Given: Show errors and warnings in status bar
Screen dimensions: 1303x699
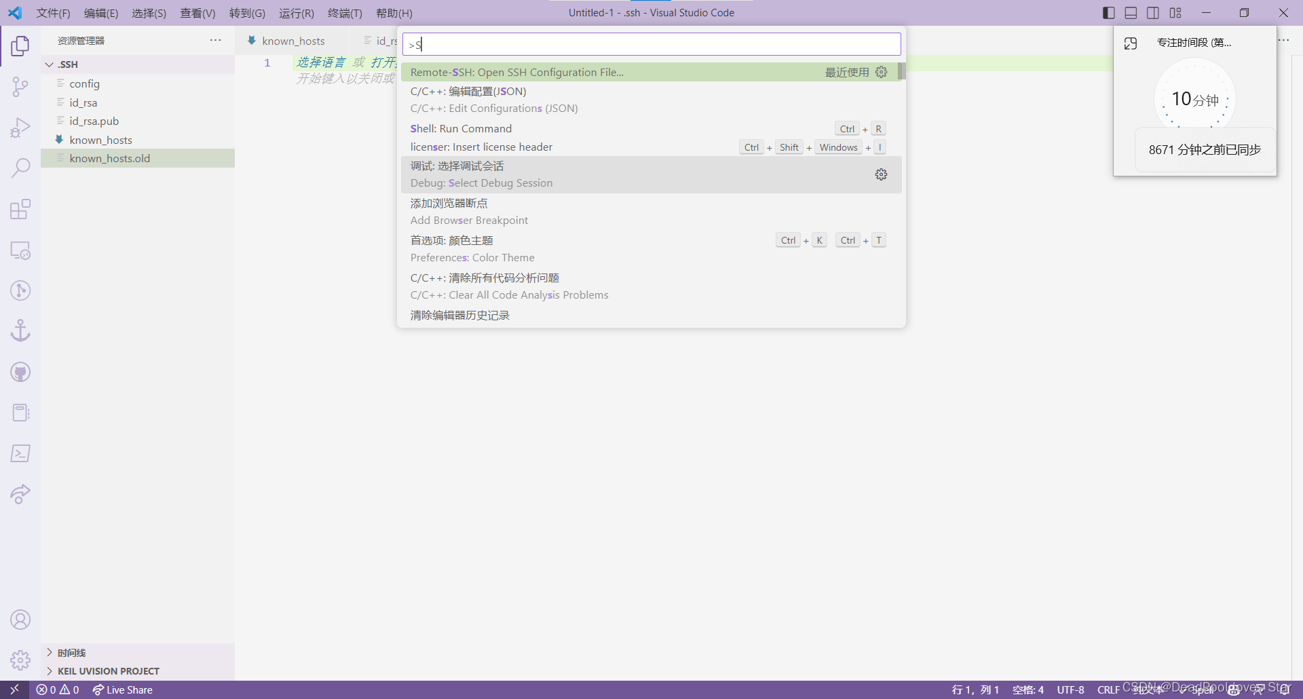Looking at the screenshot, I should click(x=58, y=689).
